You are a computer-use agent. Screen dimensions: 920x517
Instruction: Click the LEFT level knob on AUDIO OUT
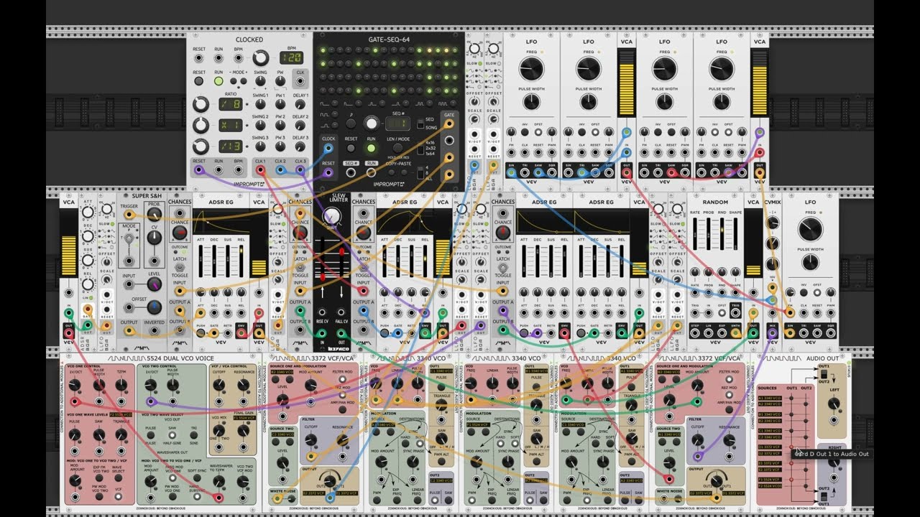(833, 404)
